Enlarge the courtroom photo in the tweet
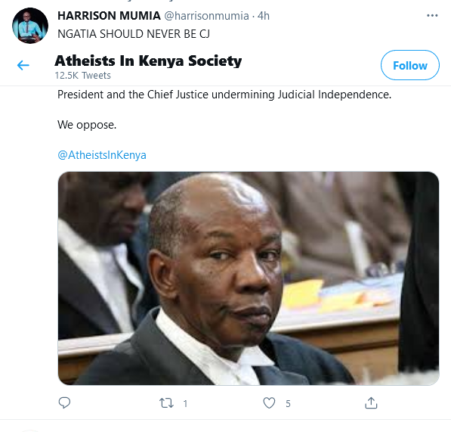Viewport: 451px width, 432px height. (249, 278)
